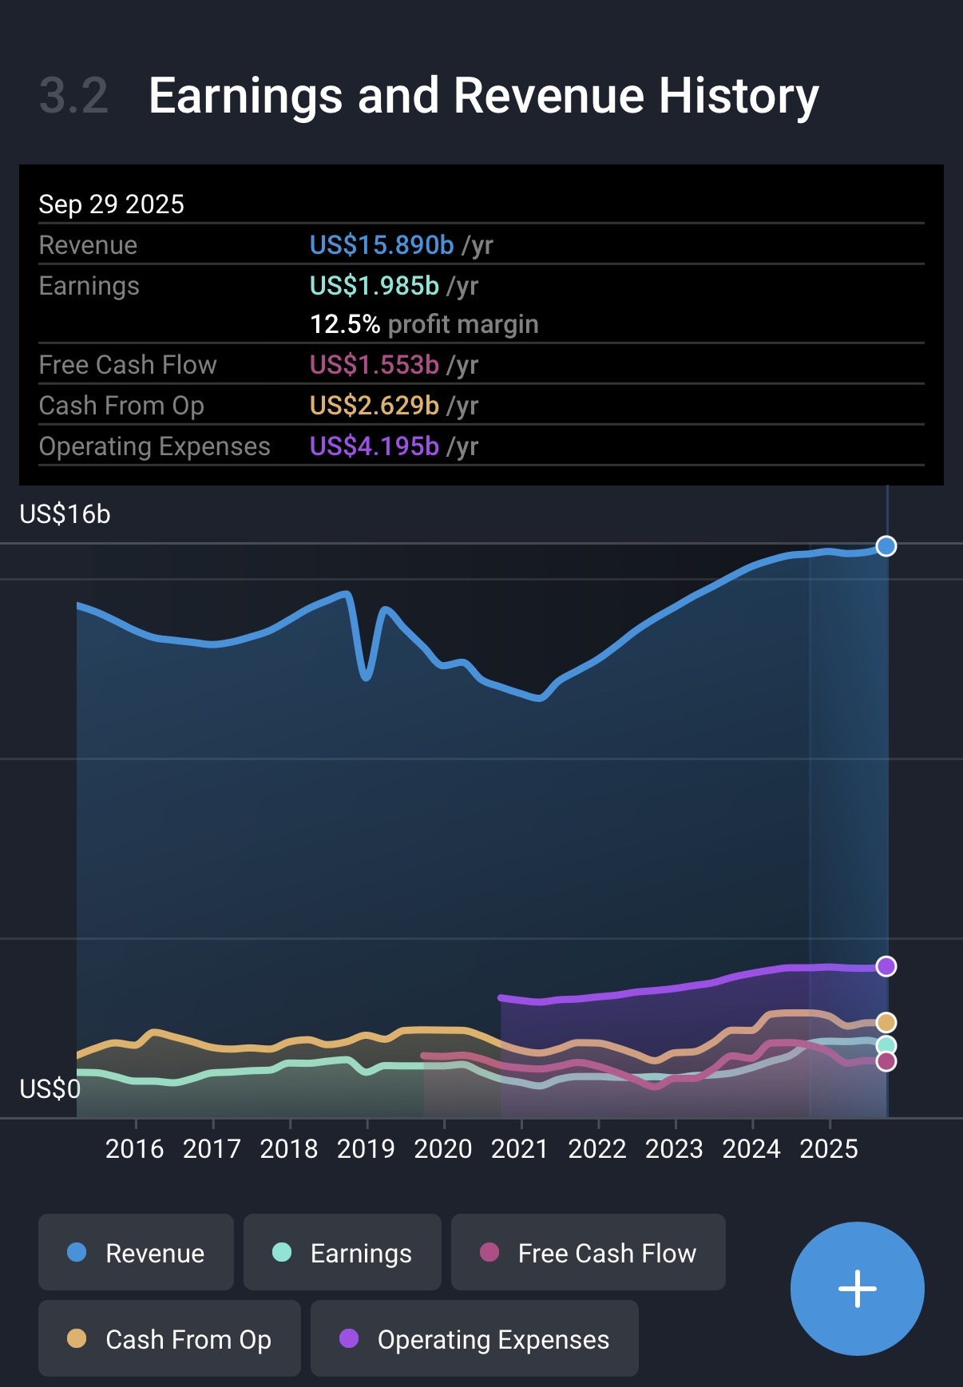Select the 2019 label on the time axis

(x=366, y=1148)
